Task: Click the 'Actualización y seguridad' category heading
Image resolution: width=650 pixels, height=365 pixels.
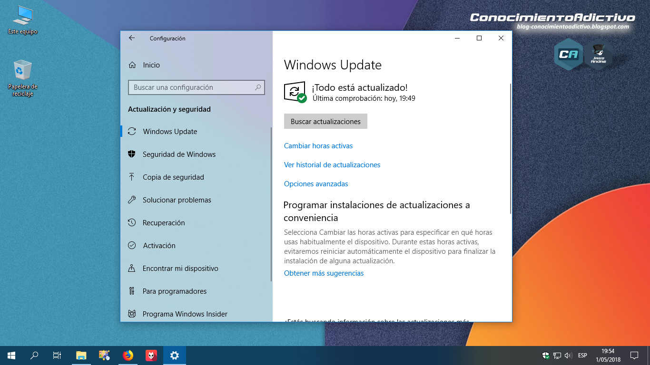Action: pos(169,109)
